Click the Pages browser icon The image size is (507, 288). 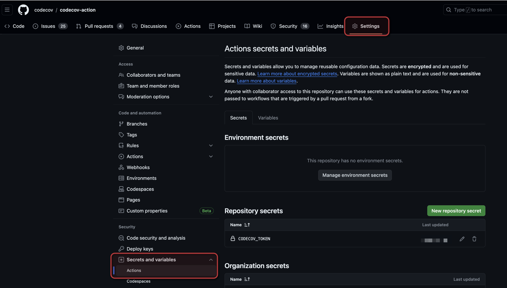(121, 200)
